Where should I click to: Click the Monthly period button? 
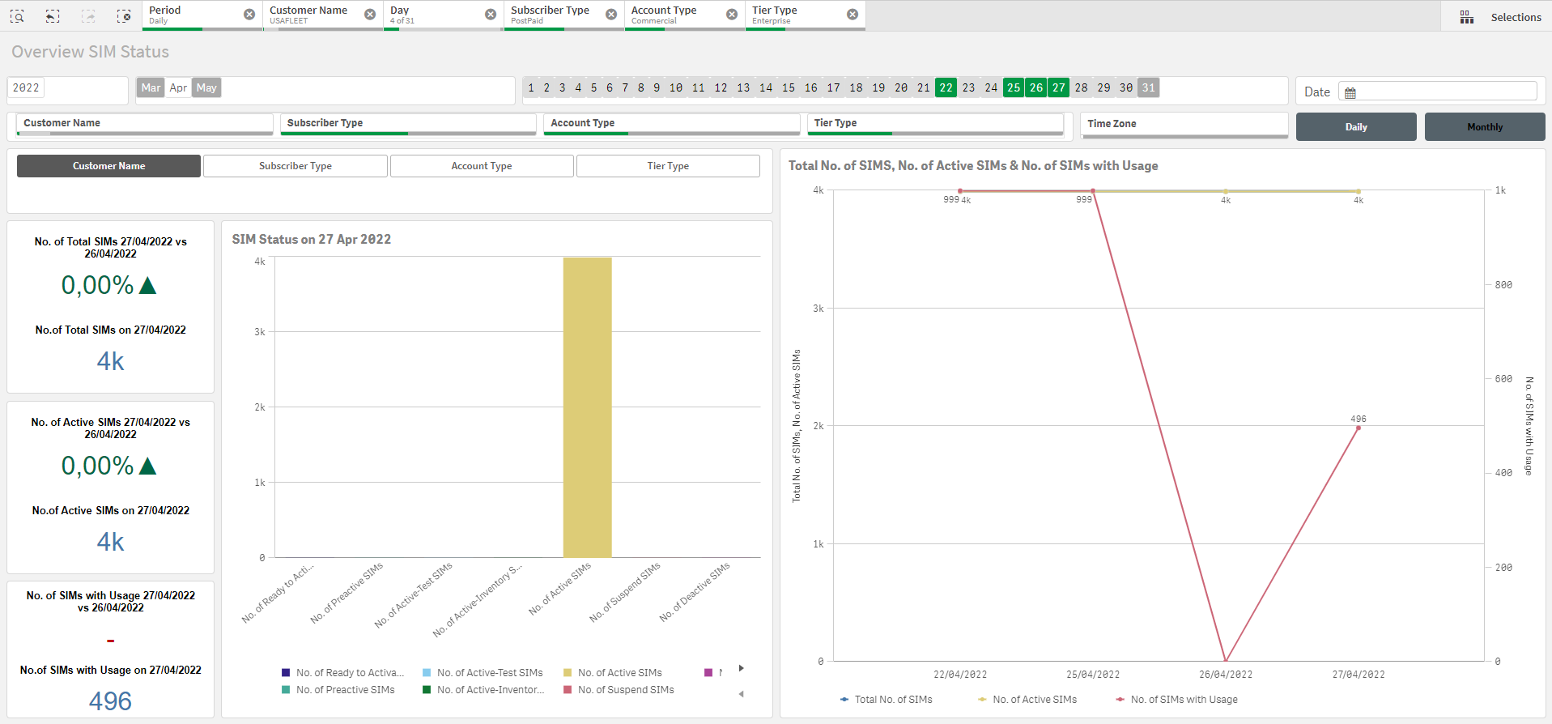pyautogui.click(x=1484, y=127)
